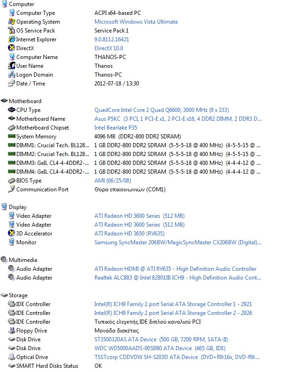This screenshot has height=372, width=302.
Task: Click the User Name icon
Action: tap(12, 65)
